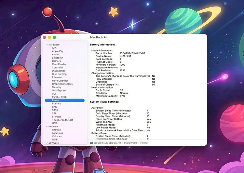
Task: Click the red close window button
Action: click(x=45, y=37)
